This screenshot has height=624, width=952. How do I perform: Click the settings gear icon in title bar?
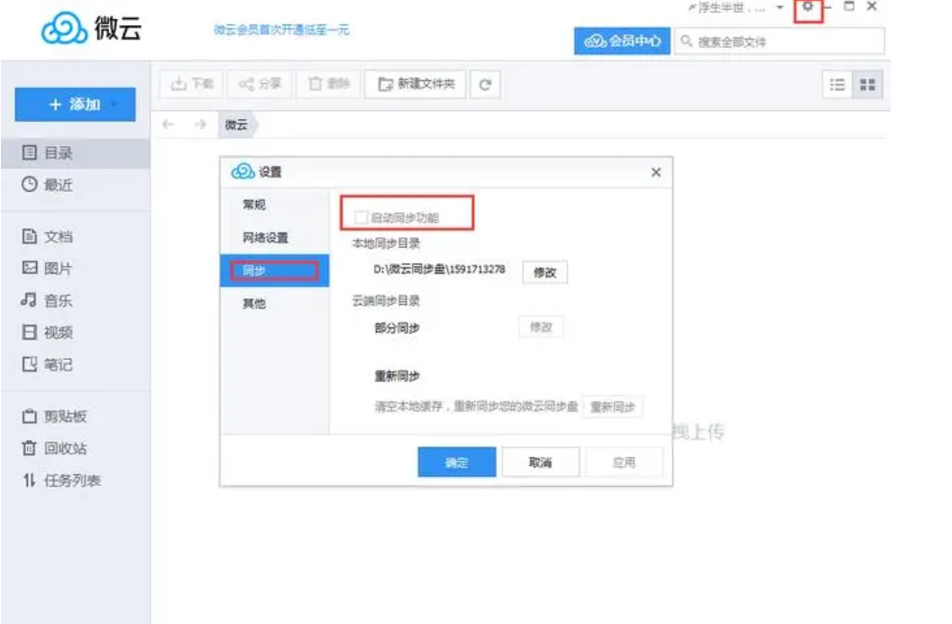click(809, 8)
